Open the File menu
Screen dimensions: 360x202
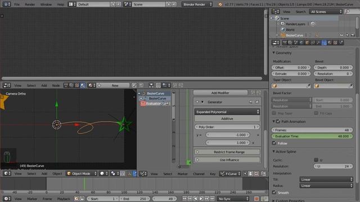[17, 4]
